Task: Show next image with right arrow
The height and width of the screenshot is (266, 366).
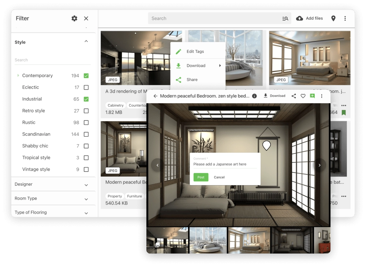Action: 319,165
